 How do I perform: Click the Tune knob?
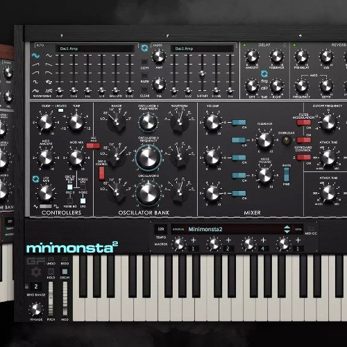click(x=76, y=122)
